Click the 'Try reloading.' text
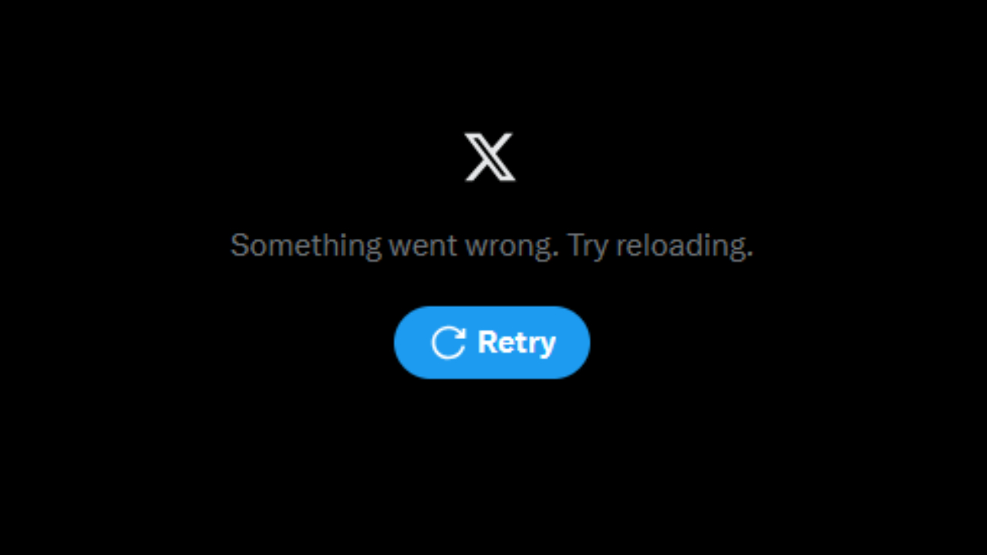This screenshot has height=555, width=987. [x=660, y=246]
